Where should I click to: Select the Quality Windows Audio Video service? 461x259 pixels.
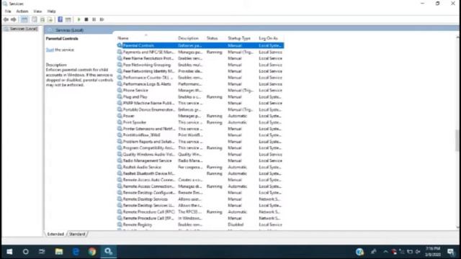tap(200, 154)
